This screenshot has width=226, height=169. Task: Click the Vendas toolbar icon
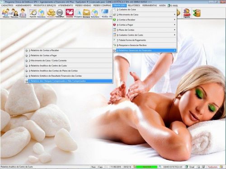point(105,13)
